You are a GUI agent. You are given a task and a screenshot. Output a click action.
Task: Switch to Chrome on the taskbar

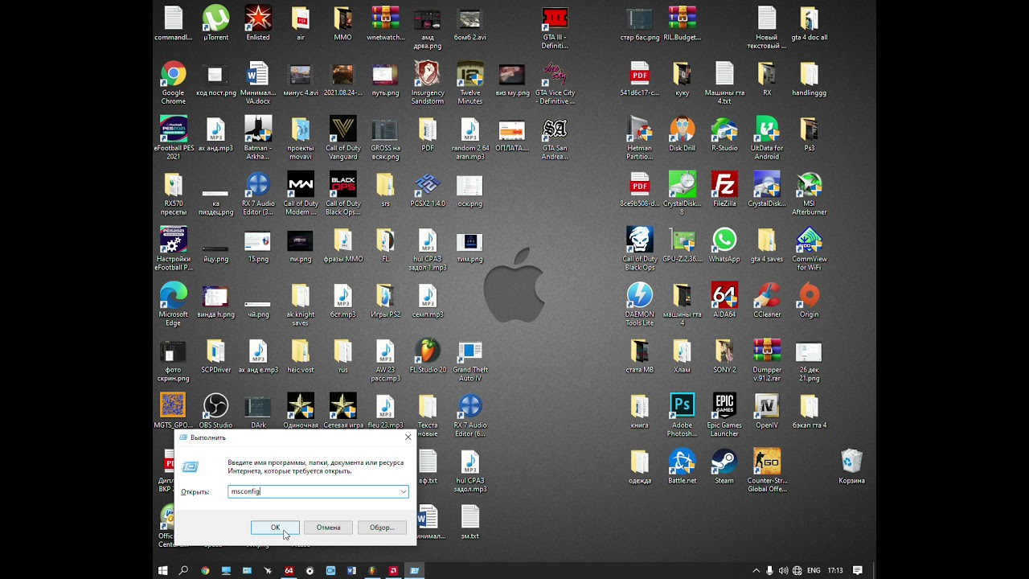[205, 570]
